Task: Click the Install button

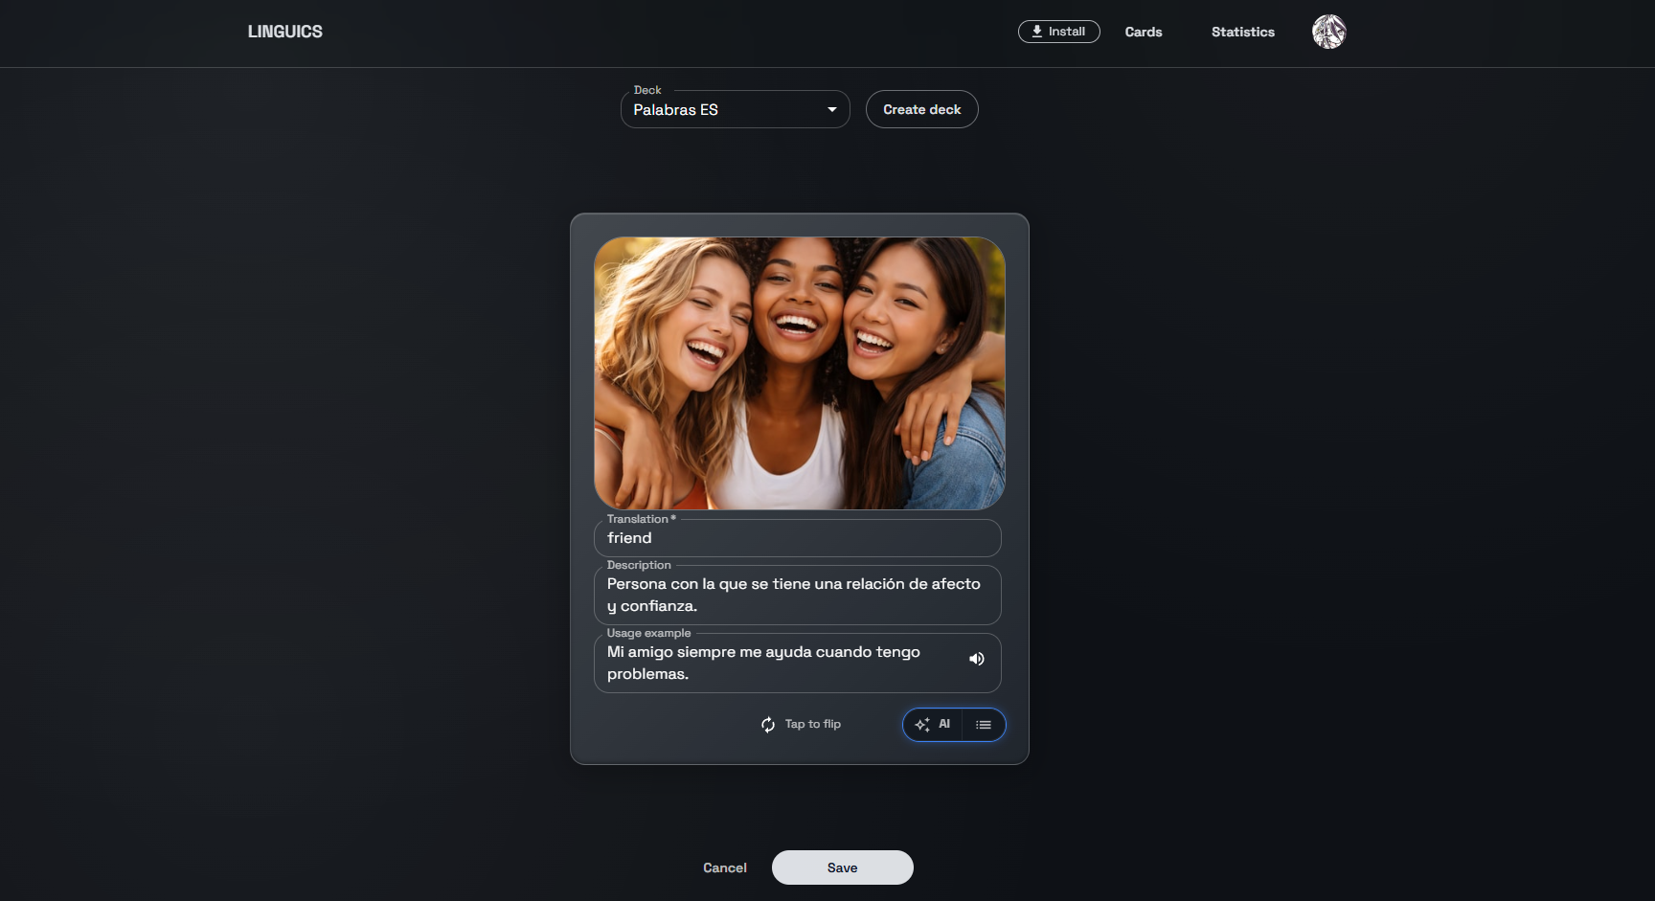Action: coord(1058,32)
